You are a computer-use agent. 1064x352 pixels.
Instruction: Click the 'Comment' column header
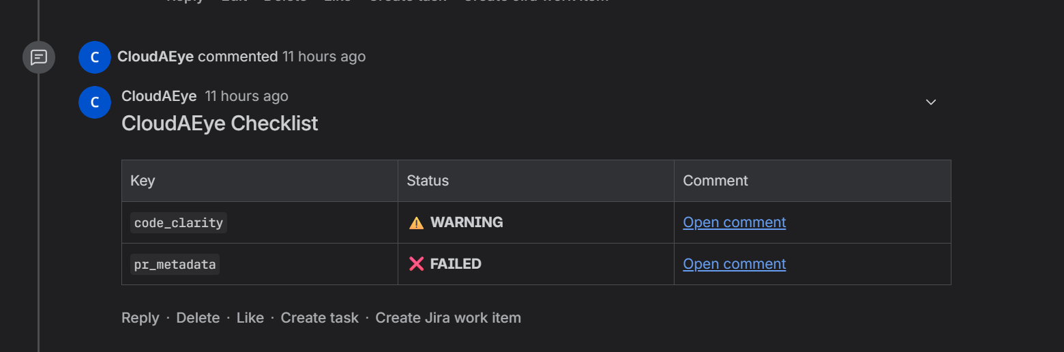click(x=812, y=181)
